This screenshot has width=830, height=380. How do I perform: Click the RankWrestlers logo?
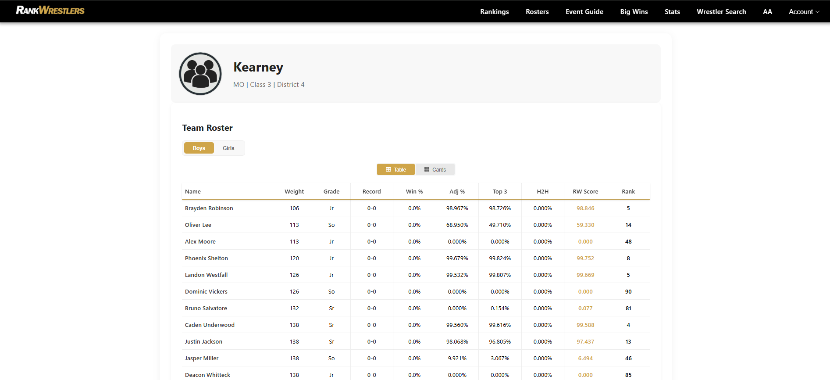tap(50, 11)
